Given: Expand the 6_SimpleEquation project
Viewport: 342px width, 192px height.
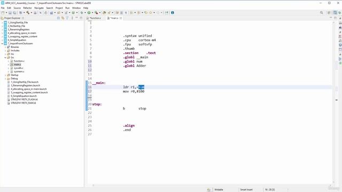Looking at the screenshot, I should (2, 40).
